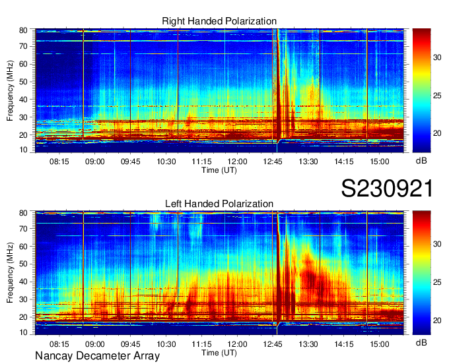This screenshot has height=364, width=449.
Task: Click the 08:15 tick under Right Handed plot
Action: click(59, 162)
